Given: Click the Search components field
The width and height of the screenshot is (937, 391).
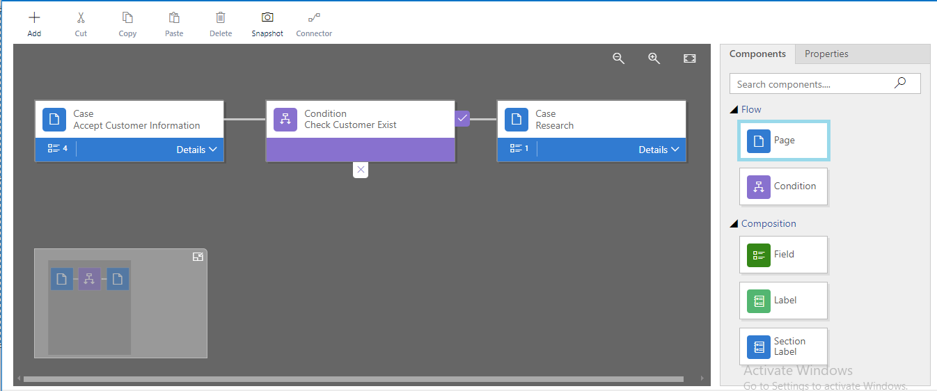Looking at the screenshot, I should (825, 83).
